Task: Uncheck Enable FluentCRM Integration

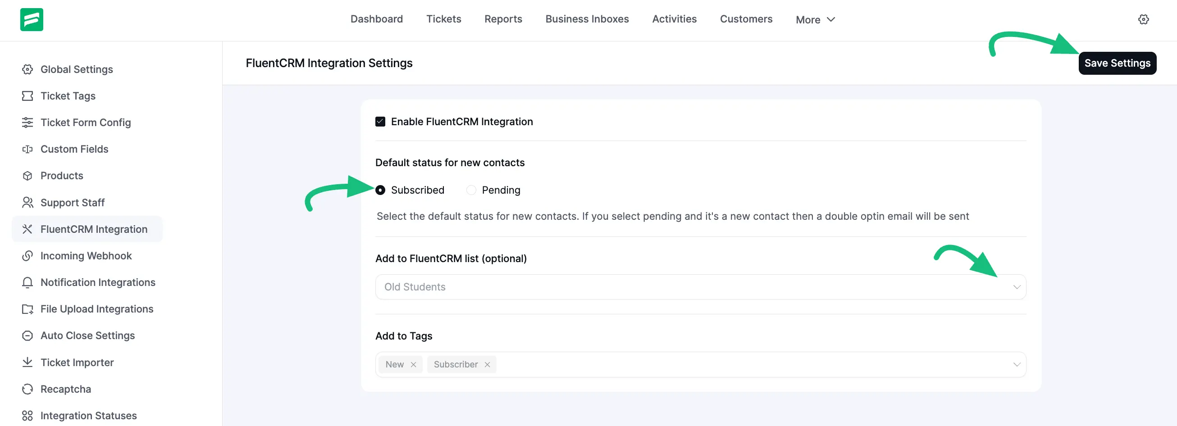Action: (x=381, y=122)
